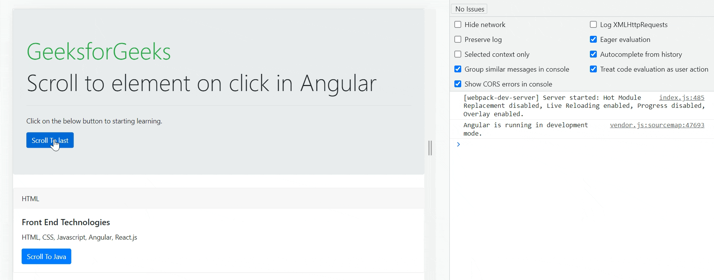The height and width of the screenshot is (280, 714).
Task: Uncheck Treat code evaluation as user action
Action: pos(593,69)
